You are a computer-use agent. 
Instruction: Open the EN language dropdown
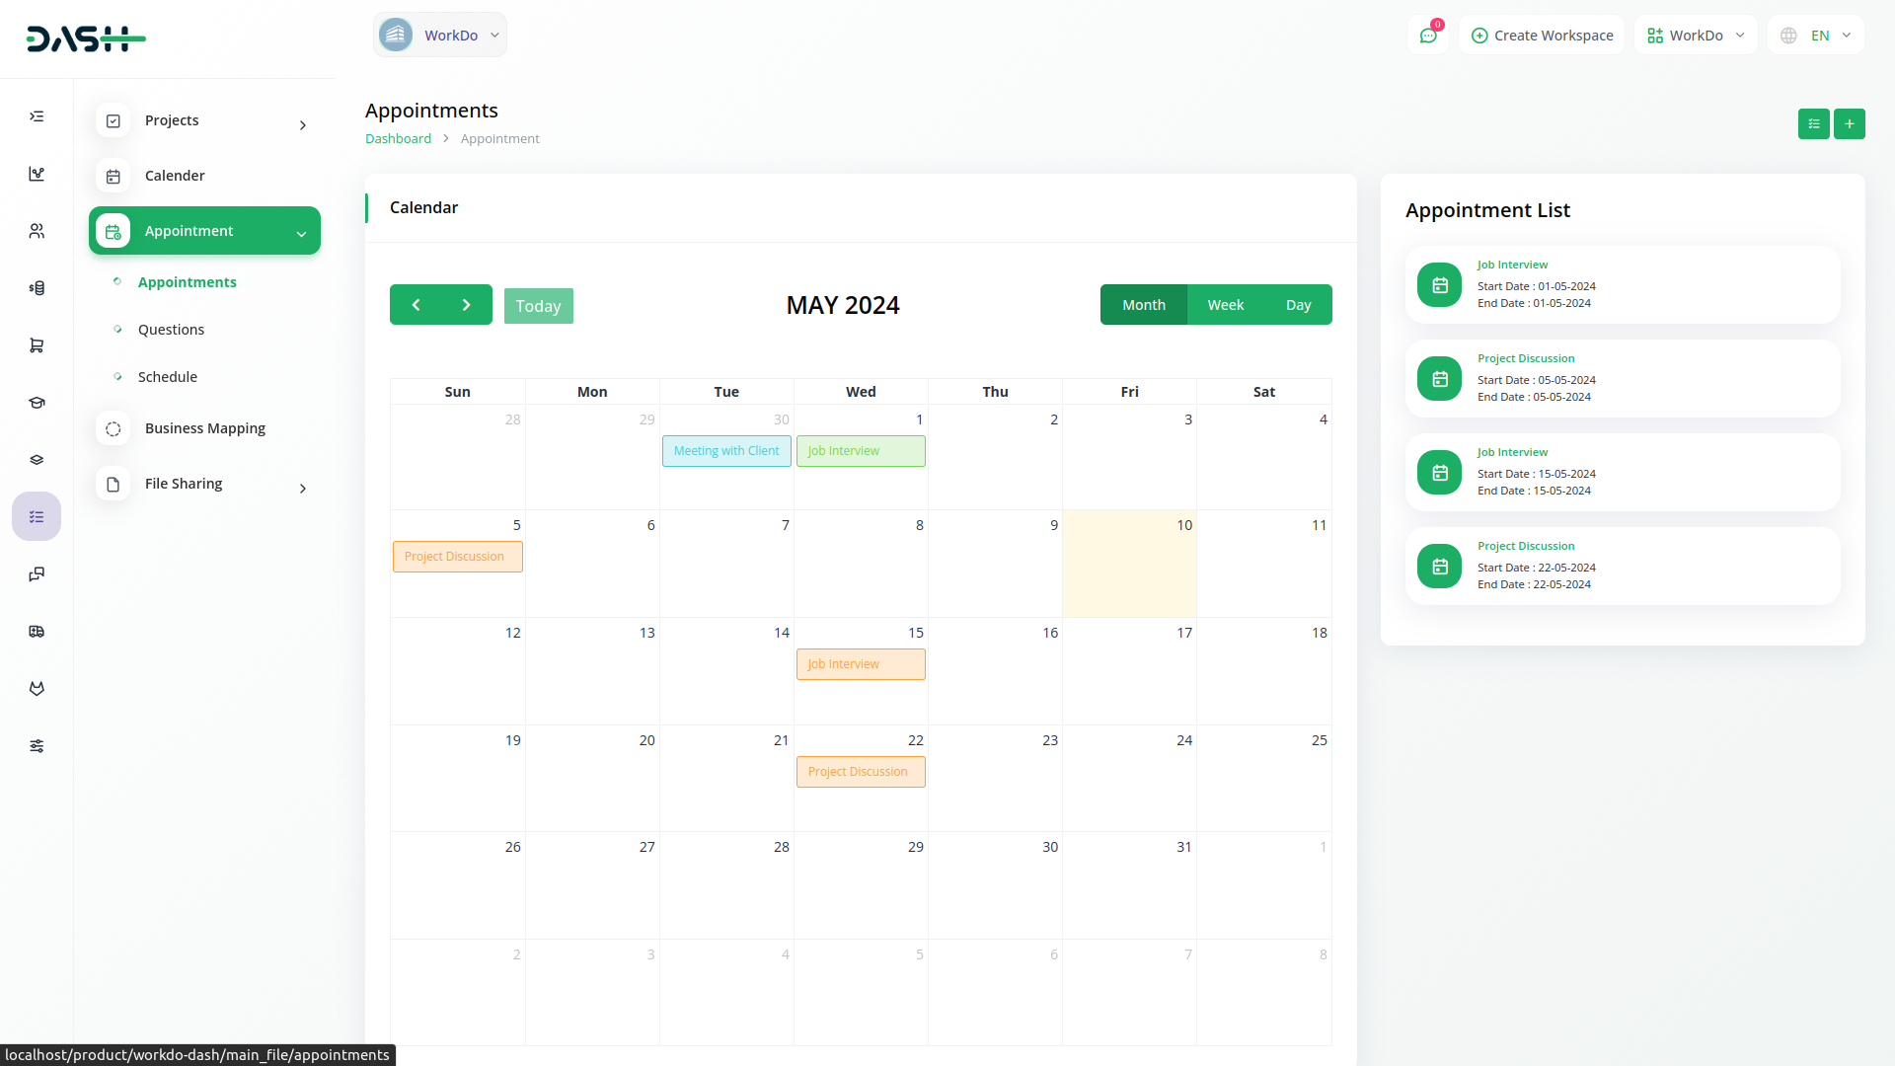coord(1816,36)
